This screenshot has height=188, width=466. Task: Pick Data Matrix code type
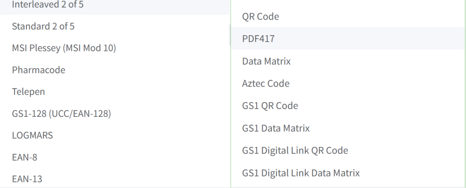(x=266, y=61)
